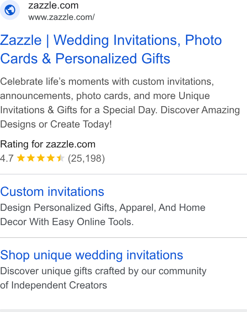
Task: Click the 'Design Personalized Gifts' sitelink description
Action: 103,215
